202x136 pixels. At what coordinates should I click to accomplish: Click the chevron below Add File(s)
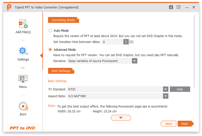[x=23, y=40]
